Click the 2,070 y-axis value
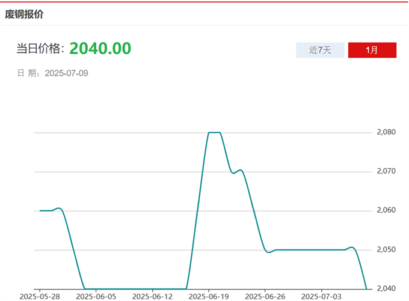 pyautogui.click(x=387, y=171)
